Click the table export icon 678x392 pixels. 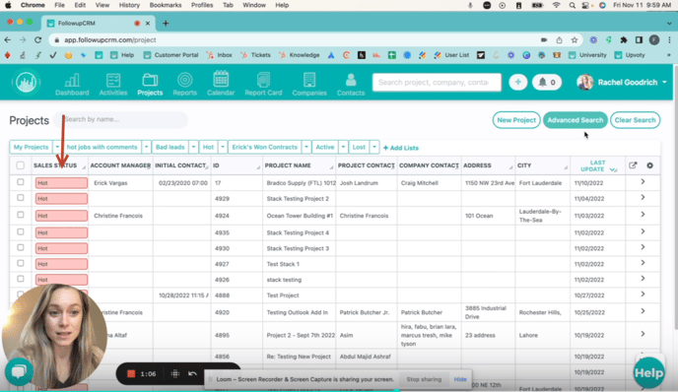coord(633,165)
